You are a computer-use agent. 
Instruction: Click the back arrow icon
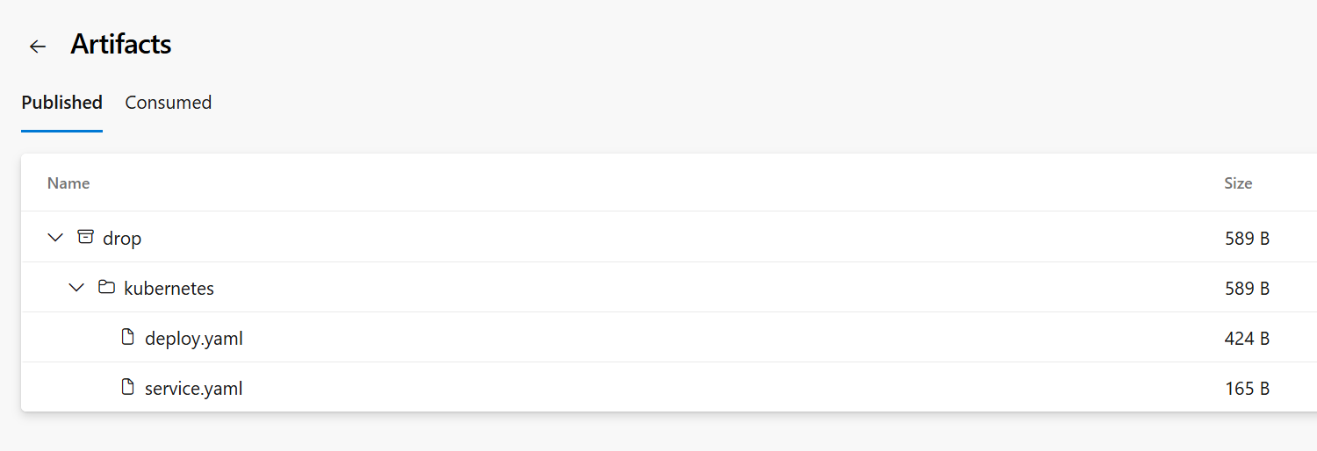click(37, 47)
